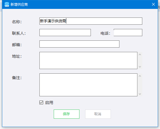Screen dimensions: 160x129
Task: Close the 新增供应商 dialog
Action: [153, 4]
